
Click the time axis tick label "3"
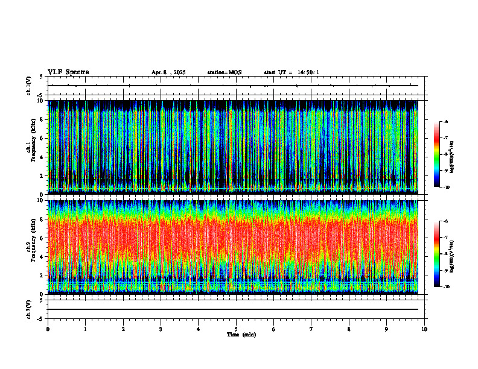tap(161, 329)
